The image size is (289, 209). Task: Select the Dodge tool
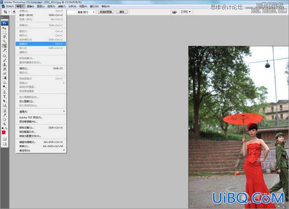[5, 87]
